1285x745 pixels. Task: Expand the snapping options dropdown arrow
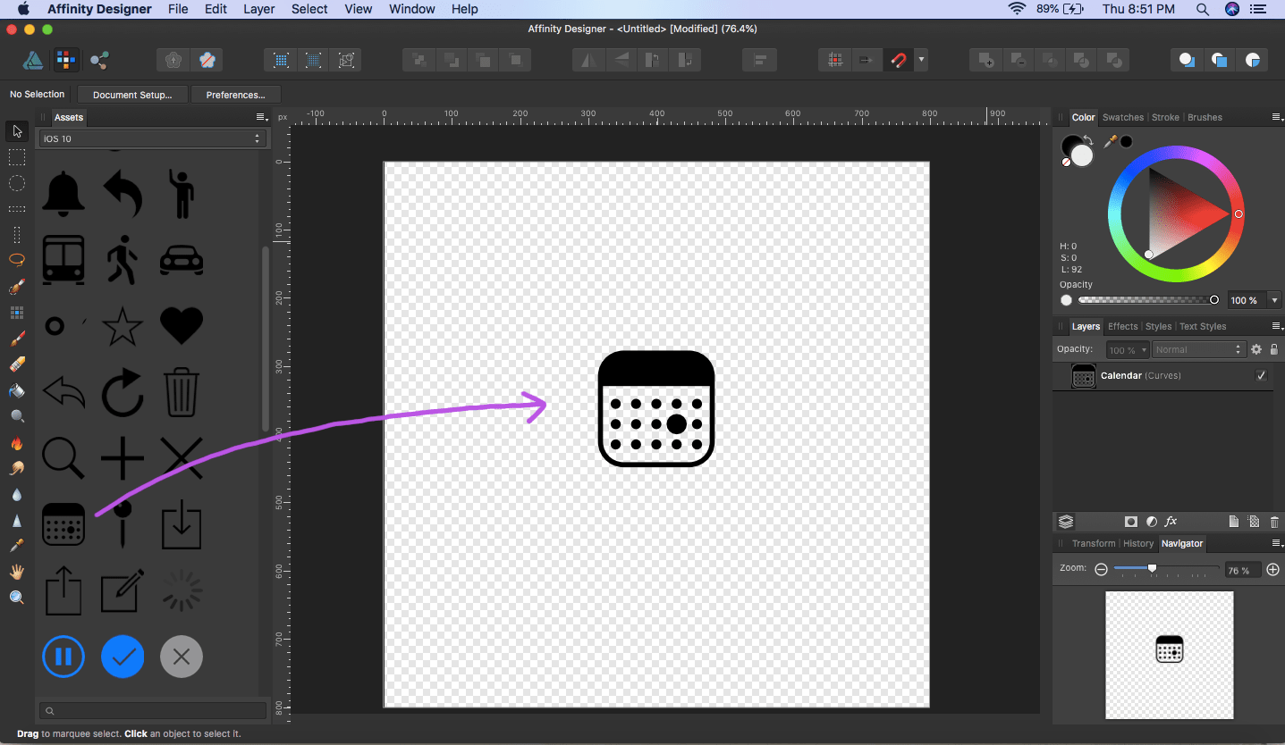921,61
